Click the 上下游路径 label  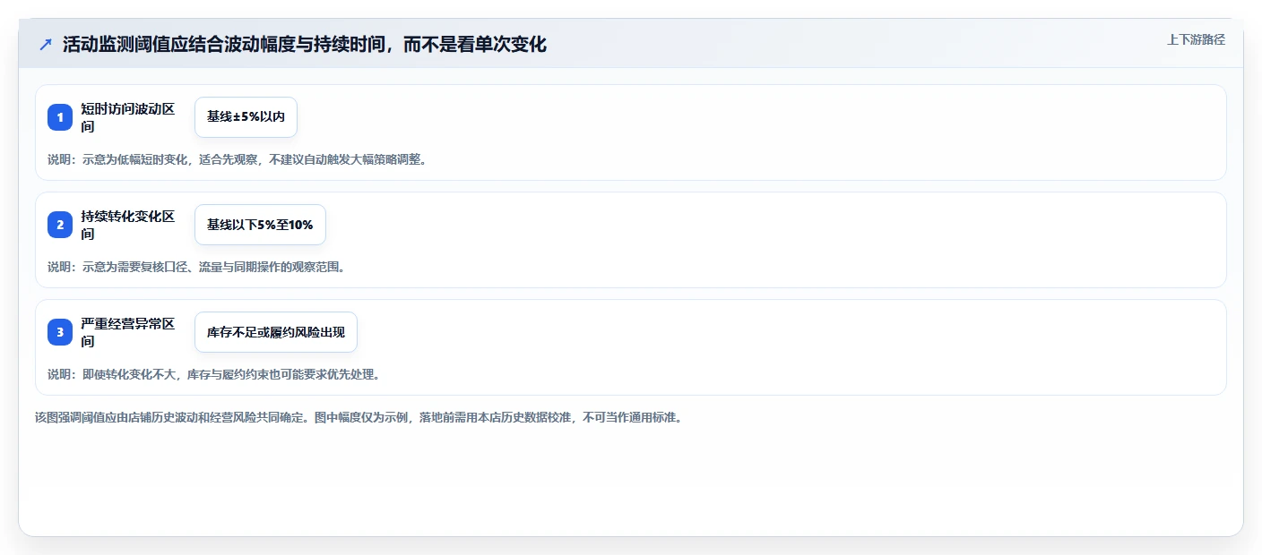pos(1196,39)
